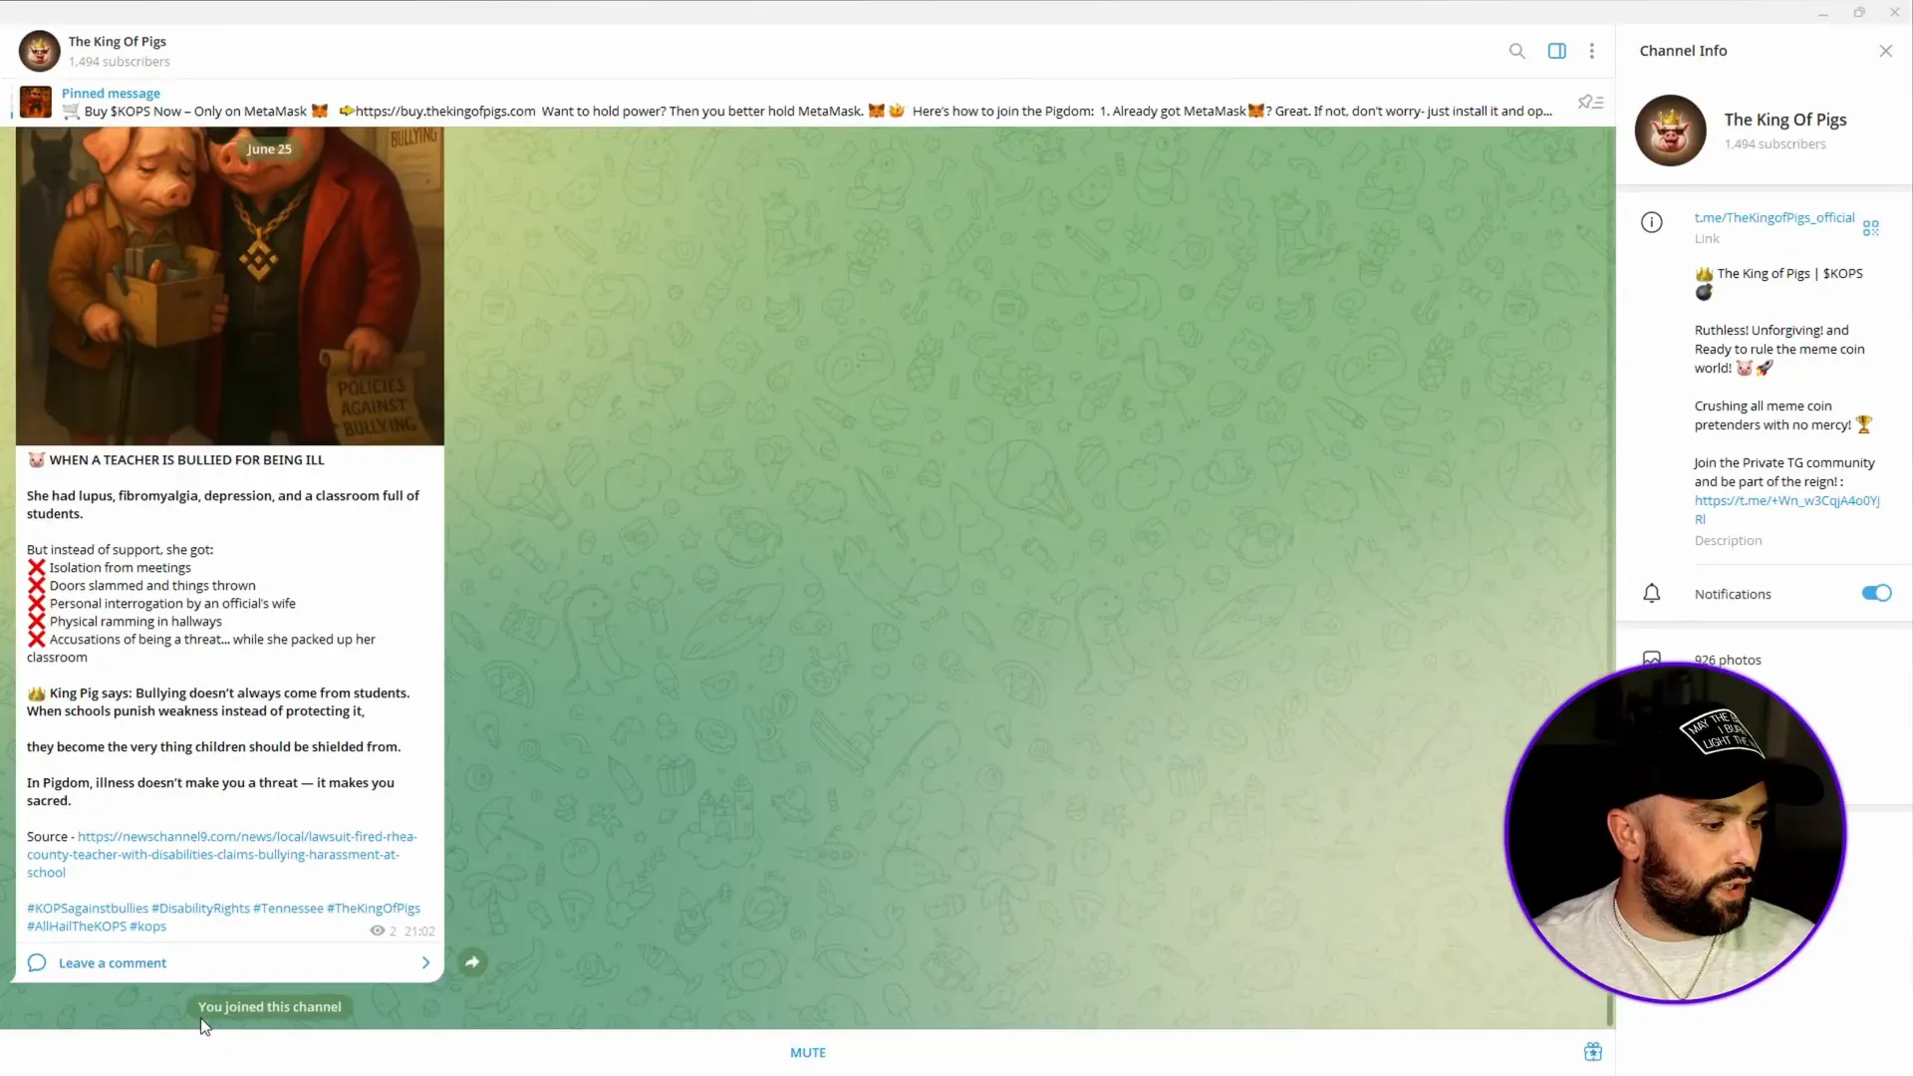Open t.me/TheKingofPigs_official link
The width and height of the screenshot is (1913, 1076).
[x=1775, y=217]
